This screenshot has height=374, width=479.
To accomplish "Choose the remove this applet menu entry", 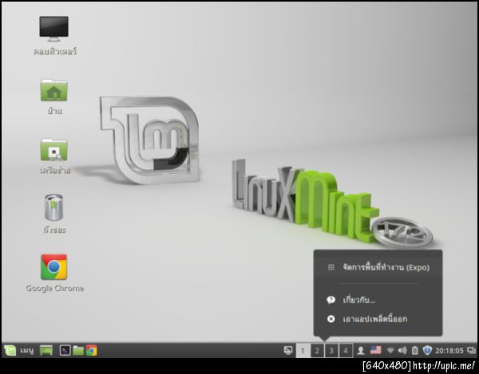I will pyautogui.click(x=378, y=319).
